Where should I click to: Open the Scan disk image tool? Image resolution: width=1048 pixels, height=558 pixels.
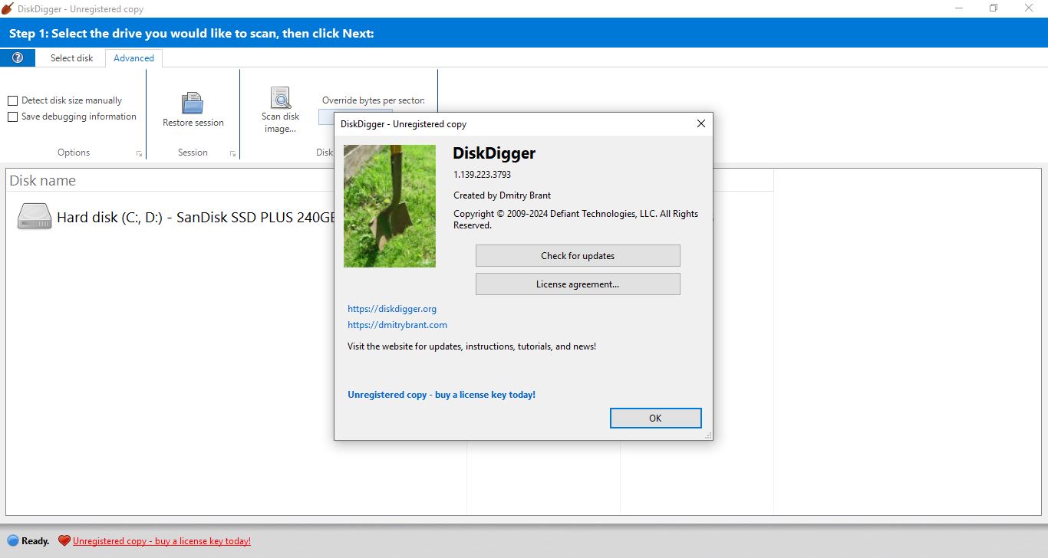click(x=281, y=110)
